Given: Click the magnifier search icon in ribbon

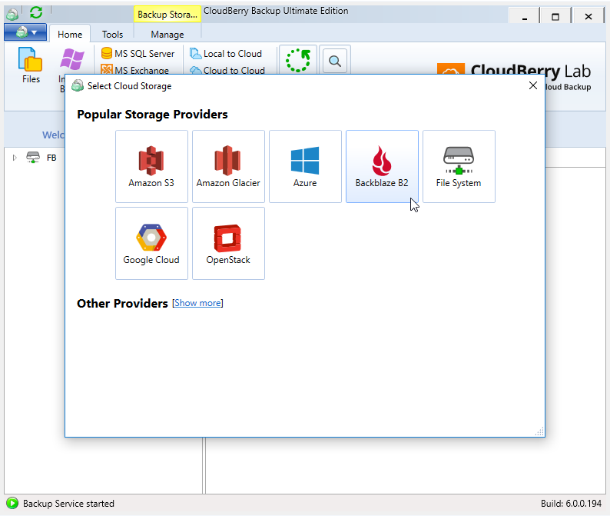Looking at the screenshot, I should coord(335,61).
